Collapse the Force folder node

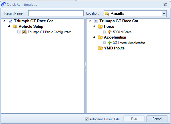click(94, 26)
